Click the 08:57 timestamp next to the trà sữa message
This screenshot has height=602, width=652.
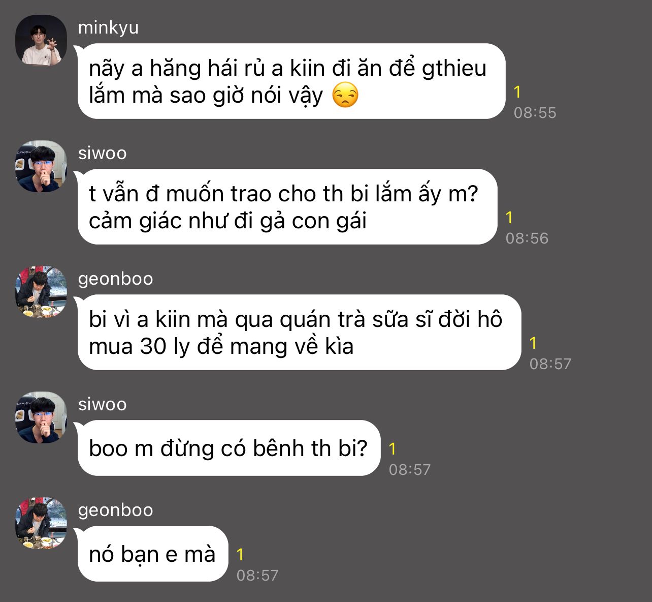(550, 364)
